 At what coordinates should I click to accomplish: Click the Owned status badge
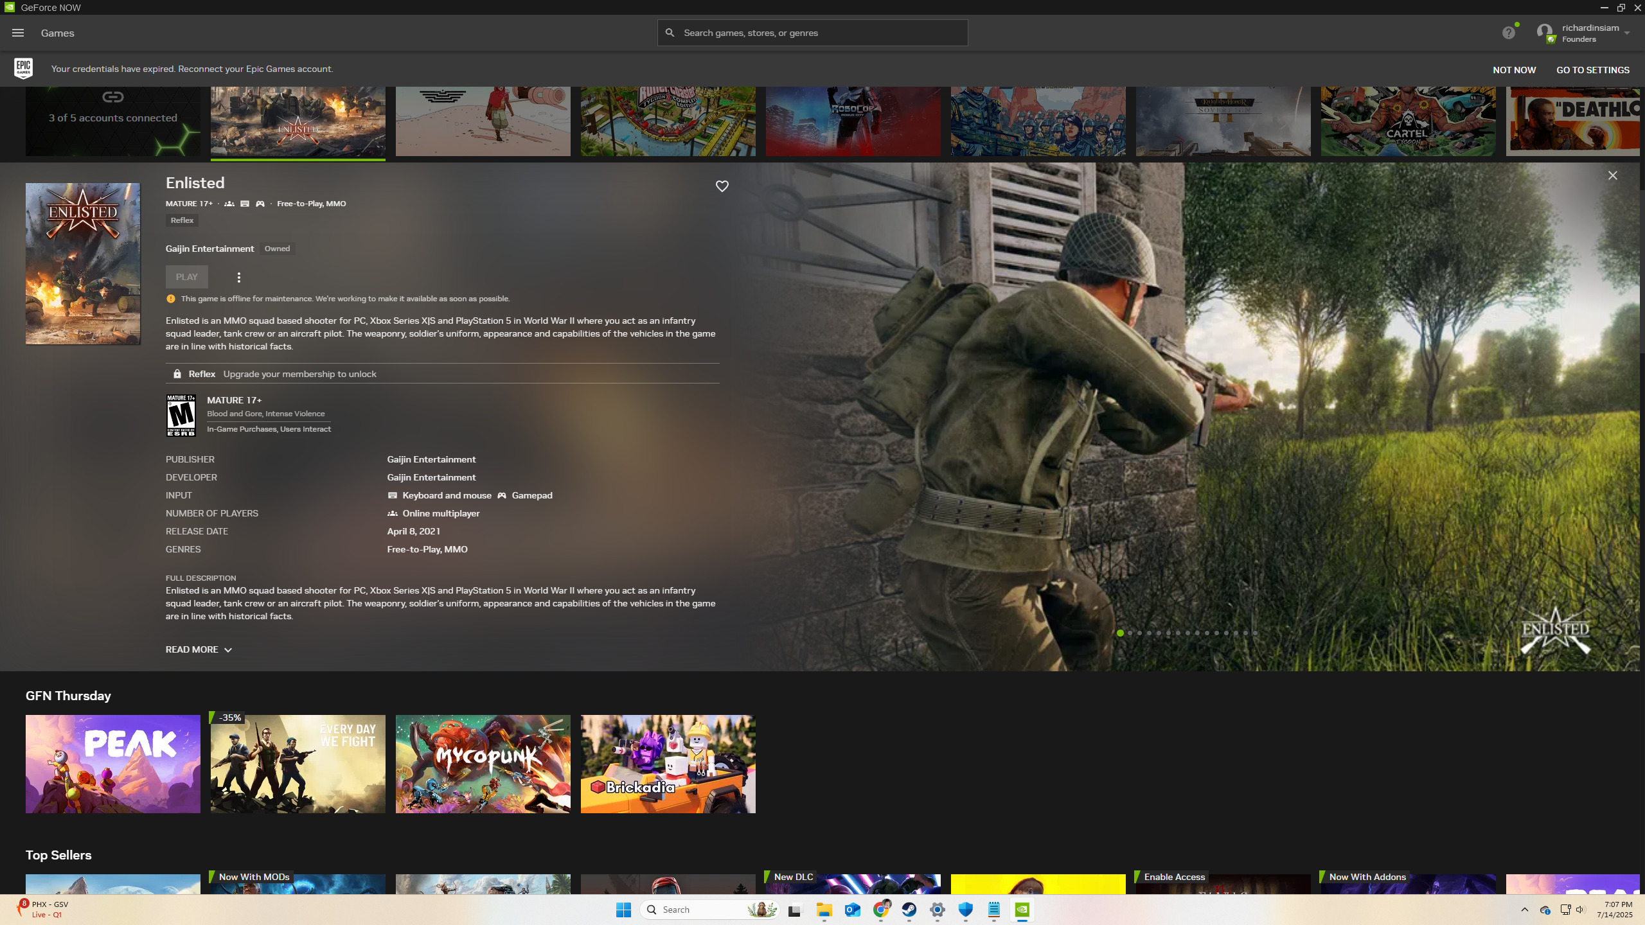tap(277, 249)
